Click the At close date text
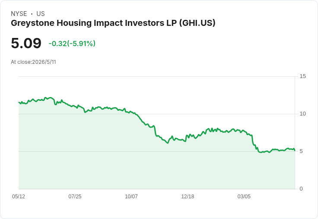Screen dimensions: 318x219 [x=33, y=62]
